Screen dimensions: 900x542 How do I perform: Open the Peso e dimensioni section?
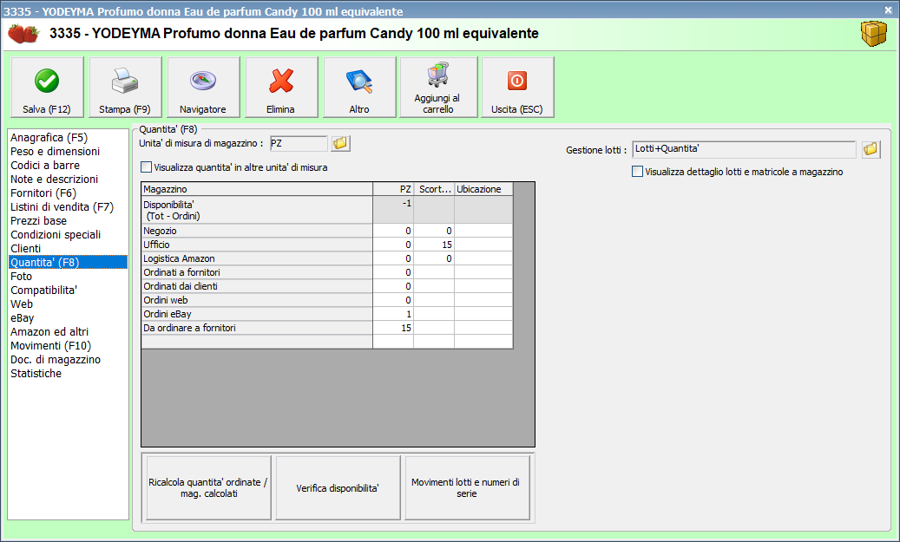pos(68,151)
